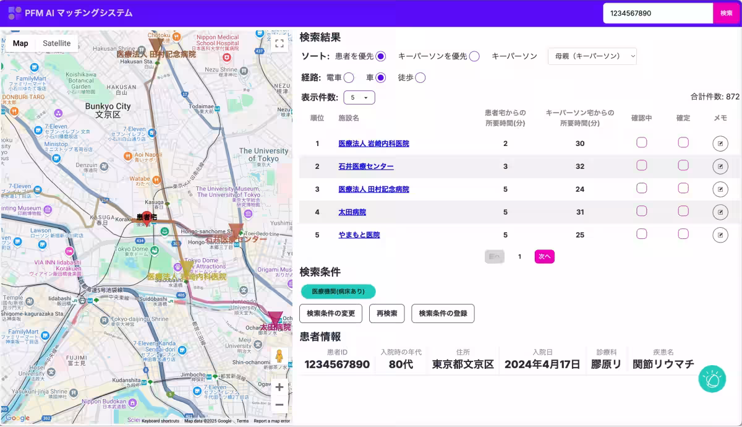The height and width of the screenshot is (427, 742).
Task: Switch to the Satellite map view tab
Action: pyautogui.click(x=57, y=43)
